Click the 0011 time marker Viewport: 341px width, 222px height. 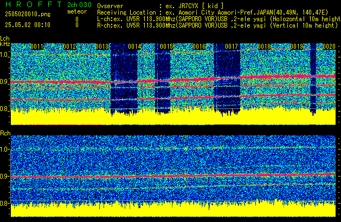coord(37,47)
